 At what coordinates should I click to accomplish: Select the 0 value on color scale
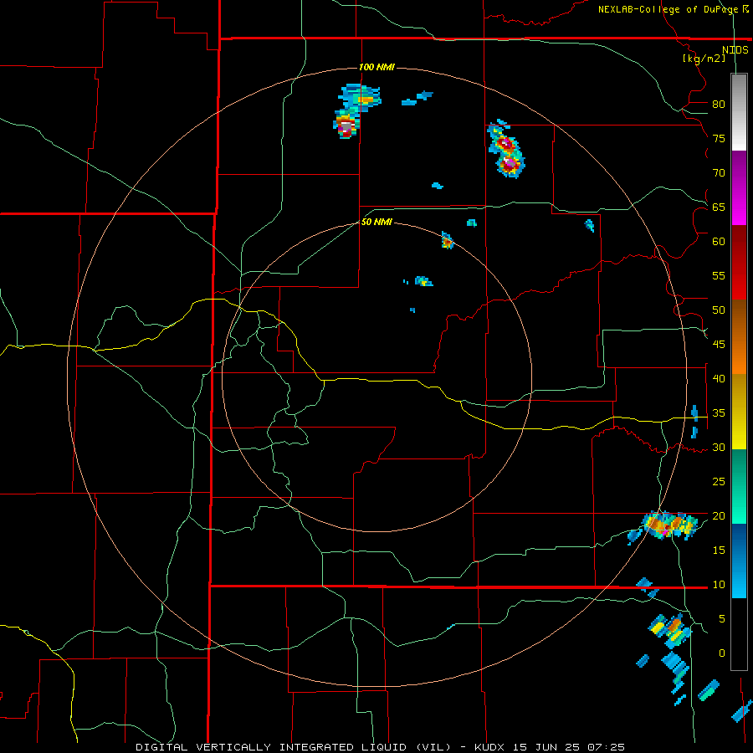[722, 653]
